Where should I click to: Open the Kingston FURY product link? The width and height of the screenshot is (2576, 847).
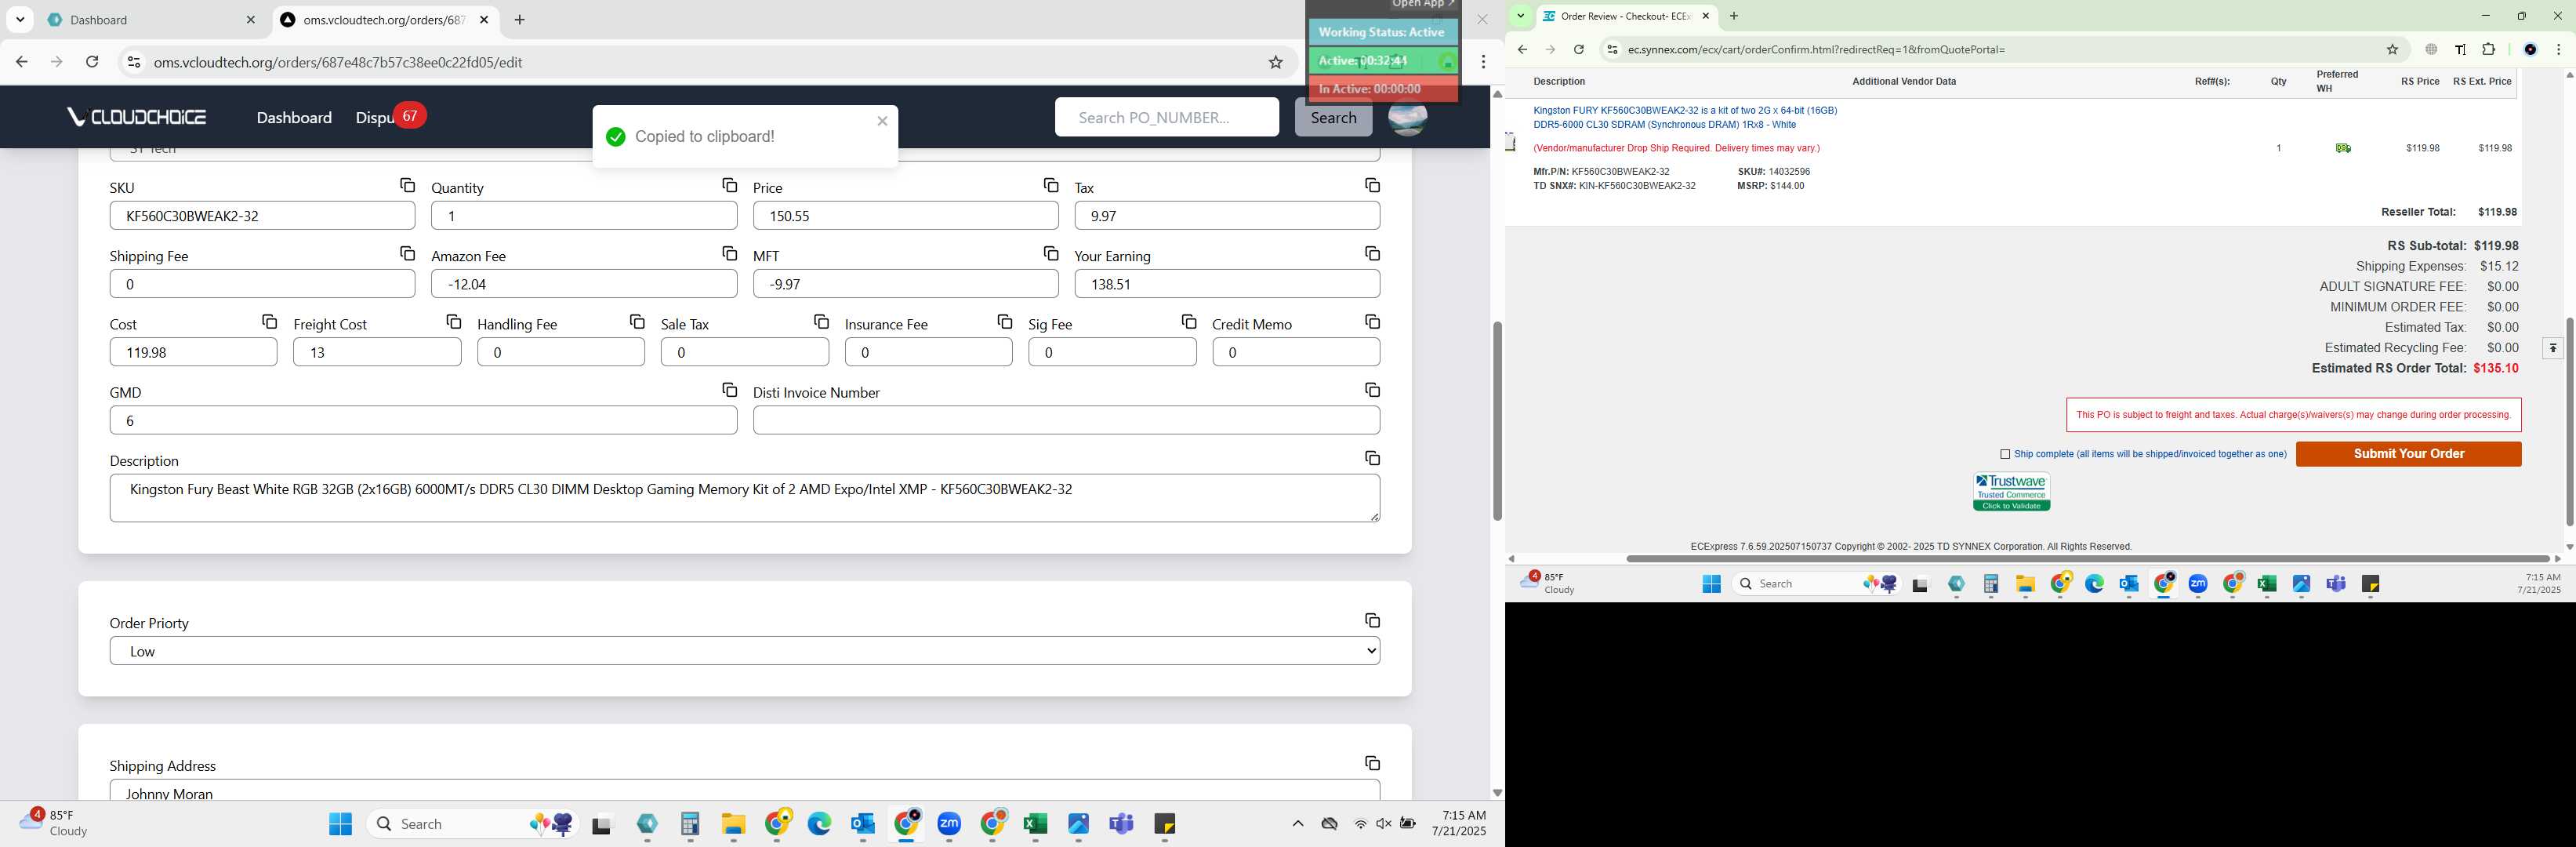point(1685,118)
